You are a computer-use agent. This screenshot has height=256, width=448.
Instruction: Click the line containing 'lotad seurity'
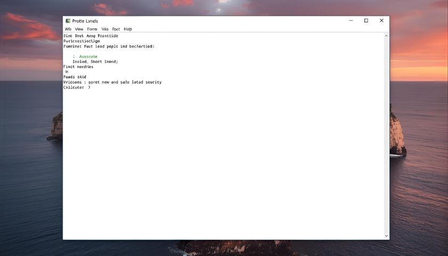tap(113, 82)
